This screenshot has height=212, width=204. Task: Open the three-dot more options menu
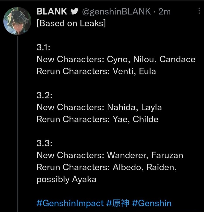click(x=199, y=11)
